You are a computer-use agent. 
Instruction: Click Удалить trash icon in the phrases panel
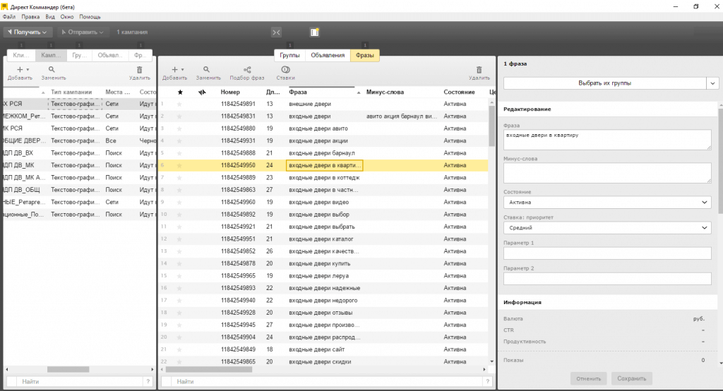(x=479, y=71)
